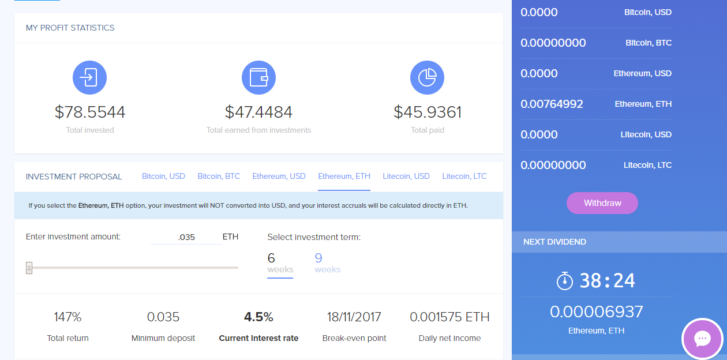Click the $78.5544 total invested amount
Screen dimensions: 727x360
pos(90,112)
